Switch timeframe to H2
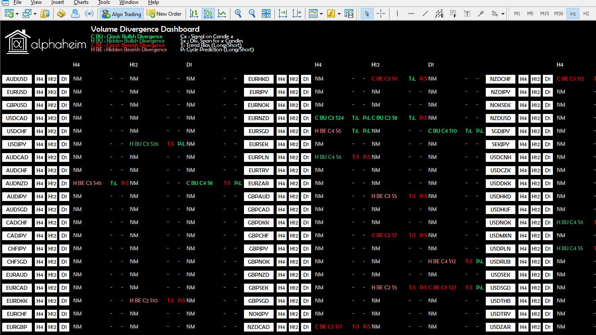This screenshot has width=596, height=335. [586, 13]
